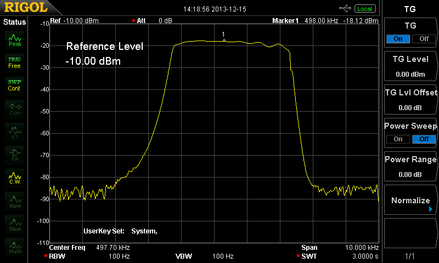The width and height of the screenshot is (439, 263).
Task: Select the TG Level softkey
Action: [x=410, y=66]
